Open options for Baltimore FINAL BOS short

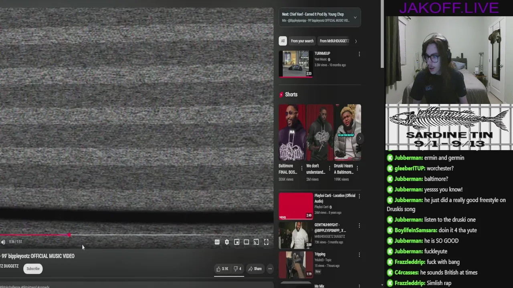pyautogui.click(x=302, y=168)
